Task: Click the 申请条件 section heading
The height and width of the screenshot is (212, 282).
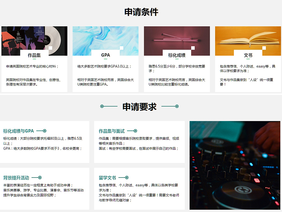Action: [x=141, y=12]
